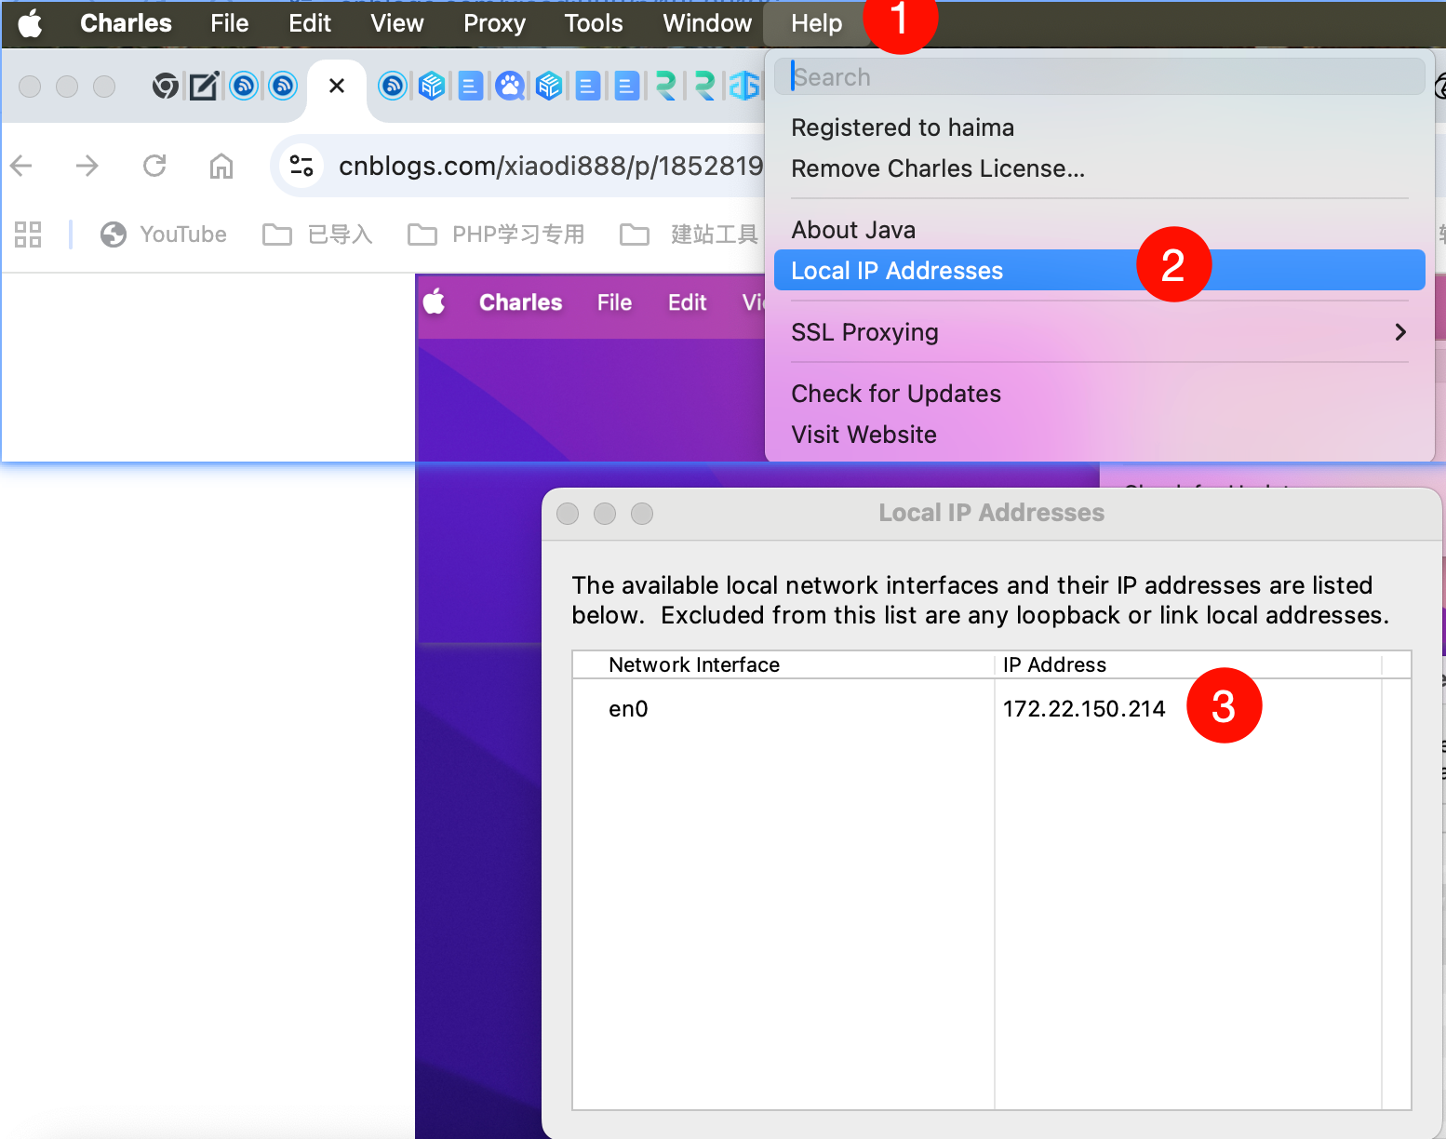The image size is (1446, 1139).
Task: Open the Window menu
Action: point(707,23)
